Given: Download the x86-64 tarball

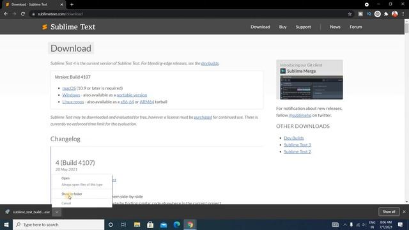Looking at the screenshot, I should 127,102.
